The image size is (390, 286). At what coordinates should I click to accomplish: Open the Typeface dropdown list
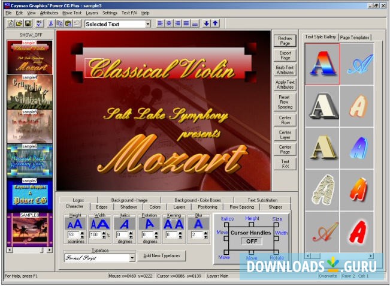click(132, 258)
